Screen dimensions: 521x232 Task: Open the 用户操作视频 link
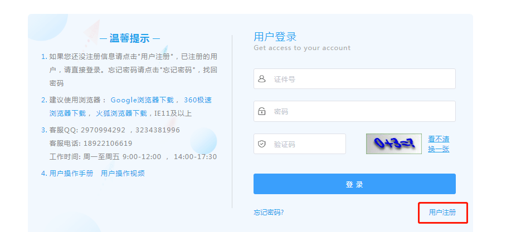[123, 173]
